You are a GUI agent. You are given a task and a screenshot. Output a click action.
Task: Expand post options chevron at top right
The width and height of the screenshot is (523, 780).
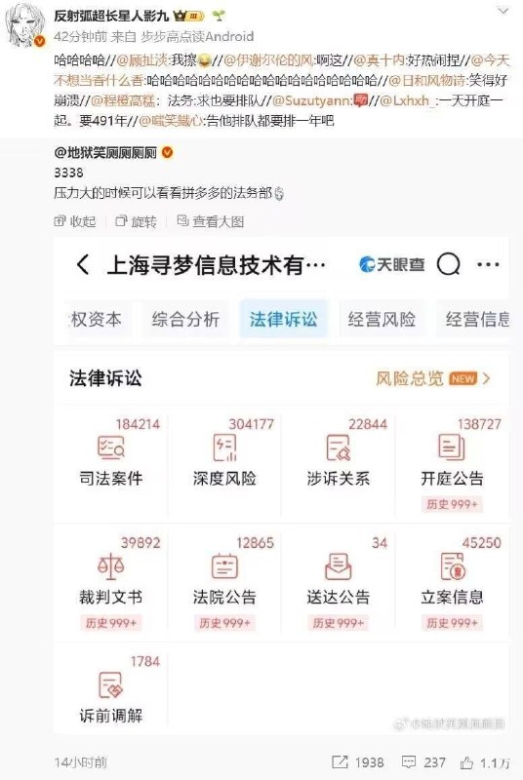click(x=503, y=11)
